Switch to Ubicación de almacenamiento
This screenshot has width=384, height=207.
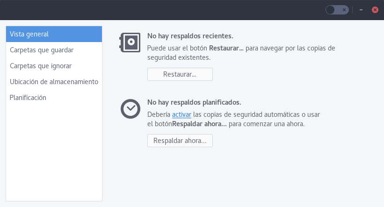[x=54, y=82]
